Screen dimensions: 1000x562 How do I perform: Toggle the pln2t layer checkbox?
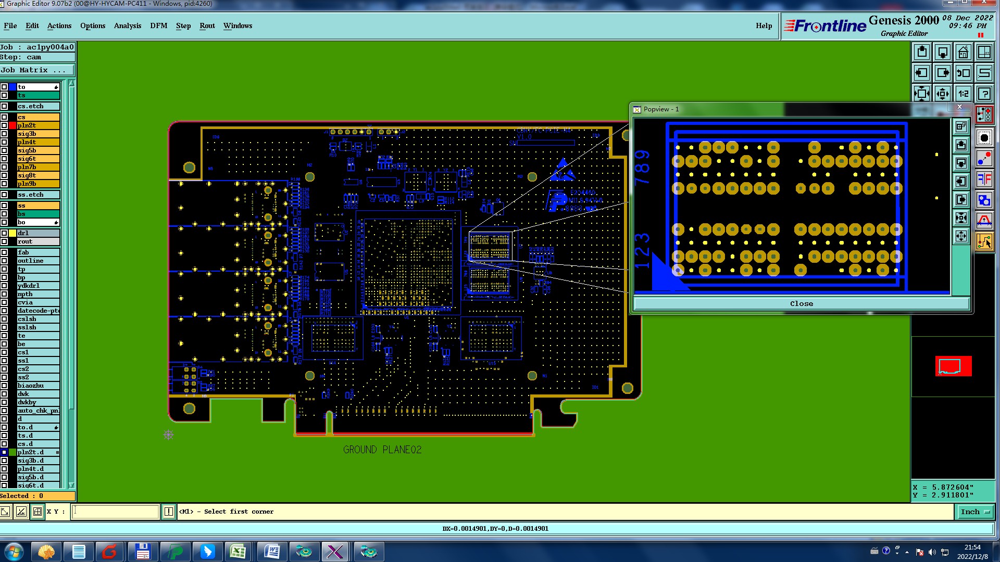point(4,125)
